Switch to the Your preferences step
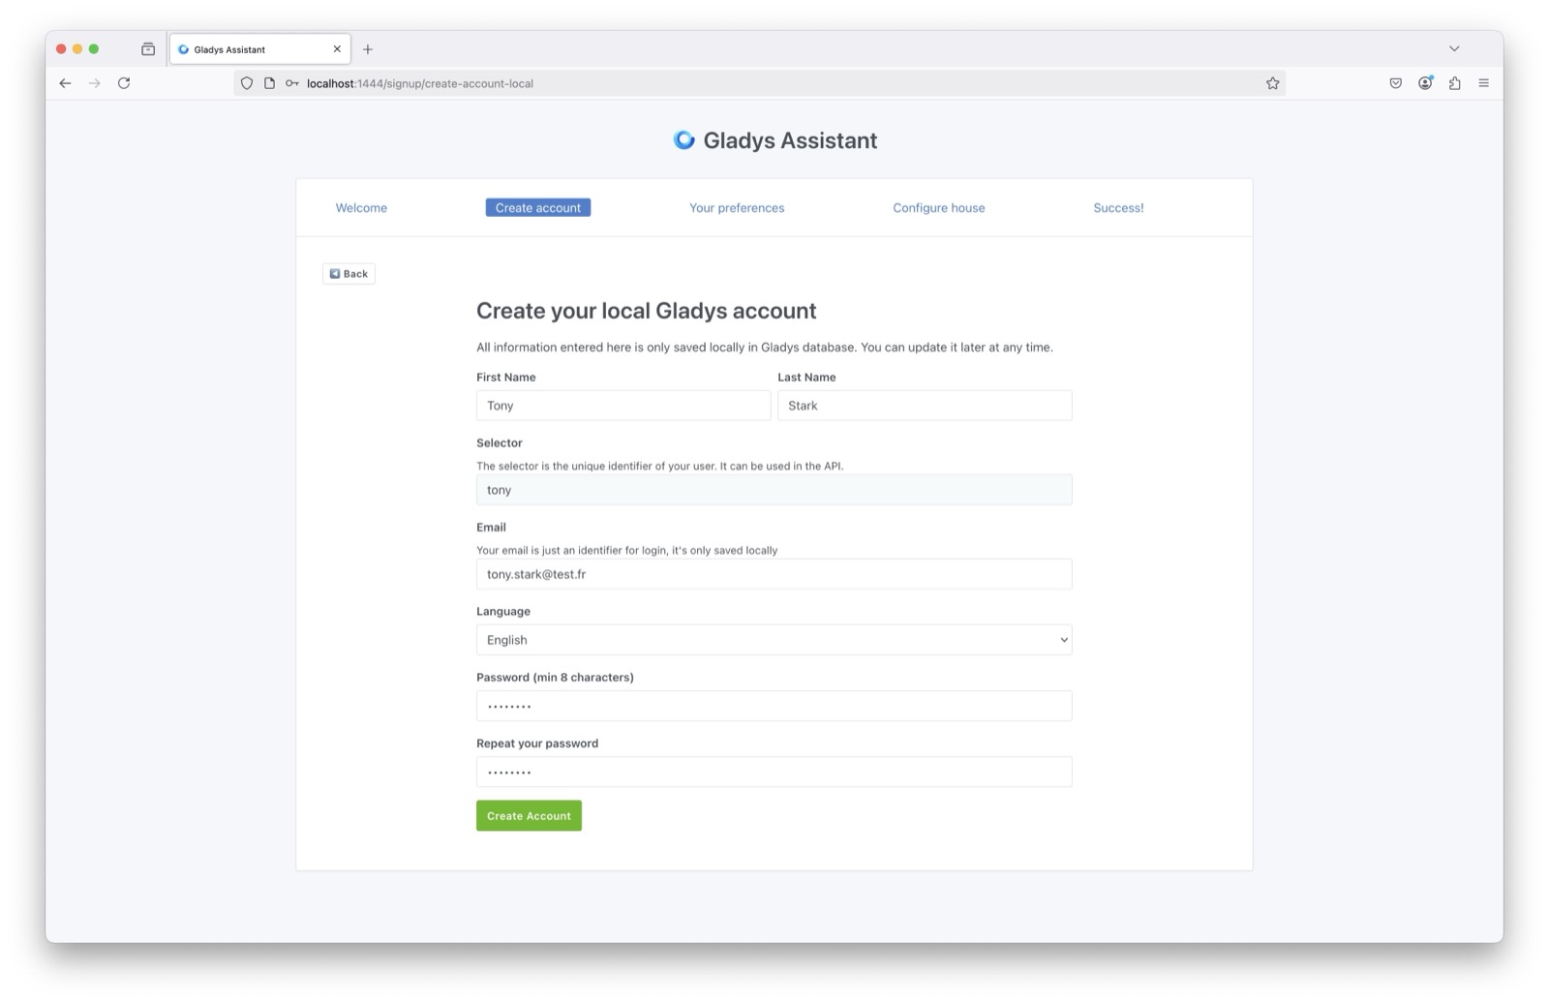This screenshot has width=1549, height=1003. (736, 207)
